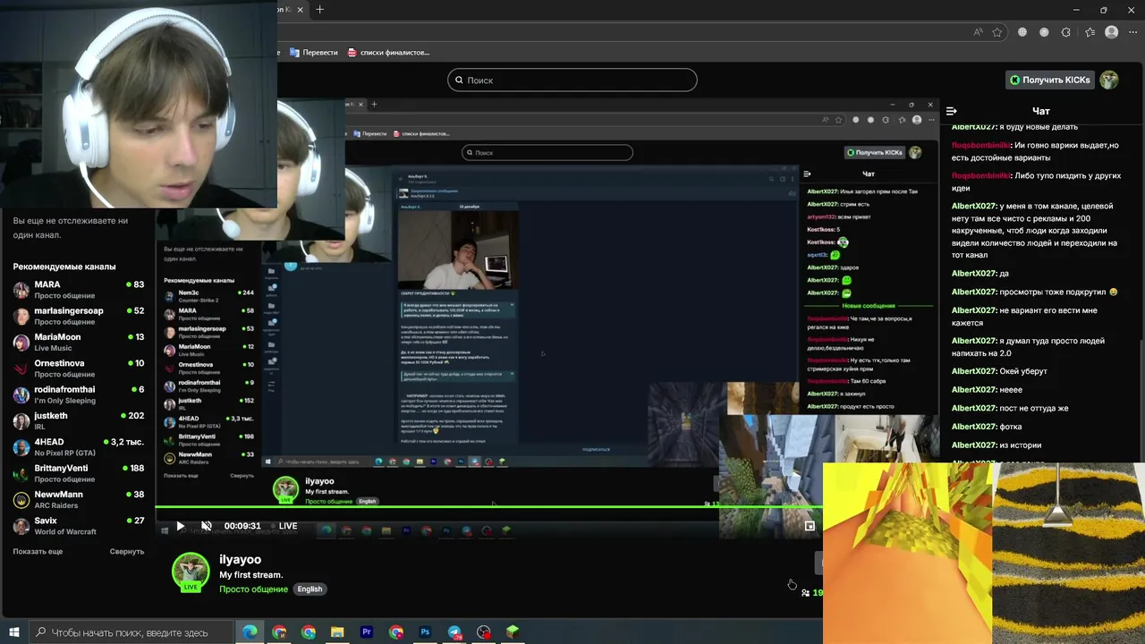Screen dimensions: 1145x644
Task: Open the ilyayoo channel name below the player
Action: (240, 559)
